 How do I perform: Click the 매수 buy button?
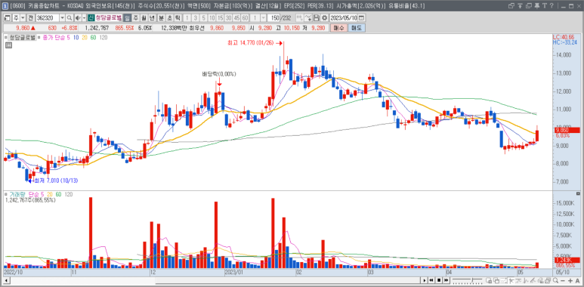338,28
